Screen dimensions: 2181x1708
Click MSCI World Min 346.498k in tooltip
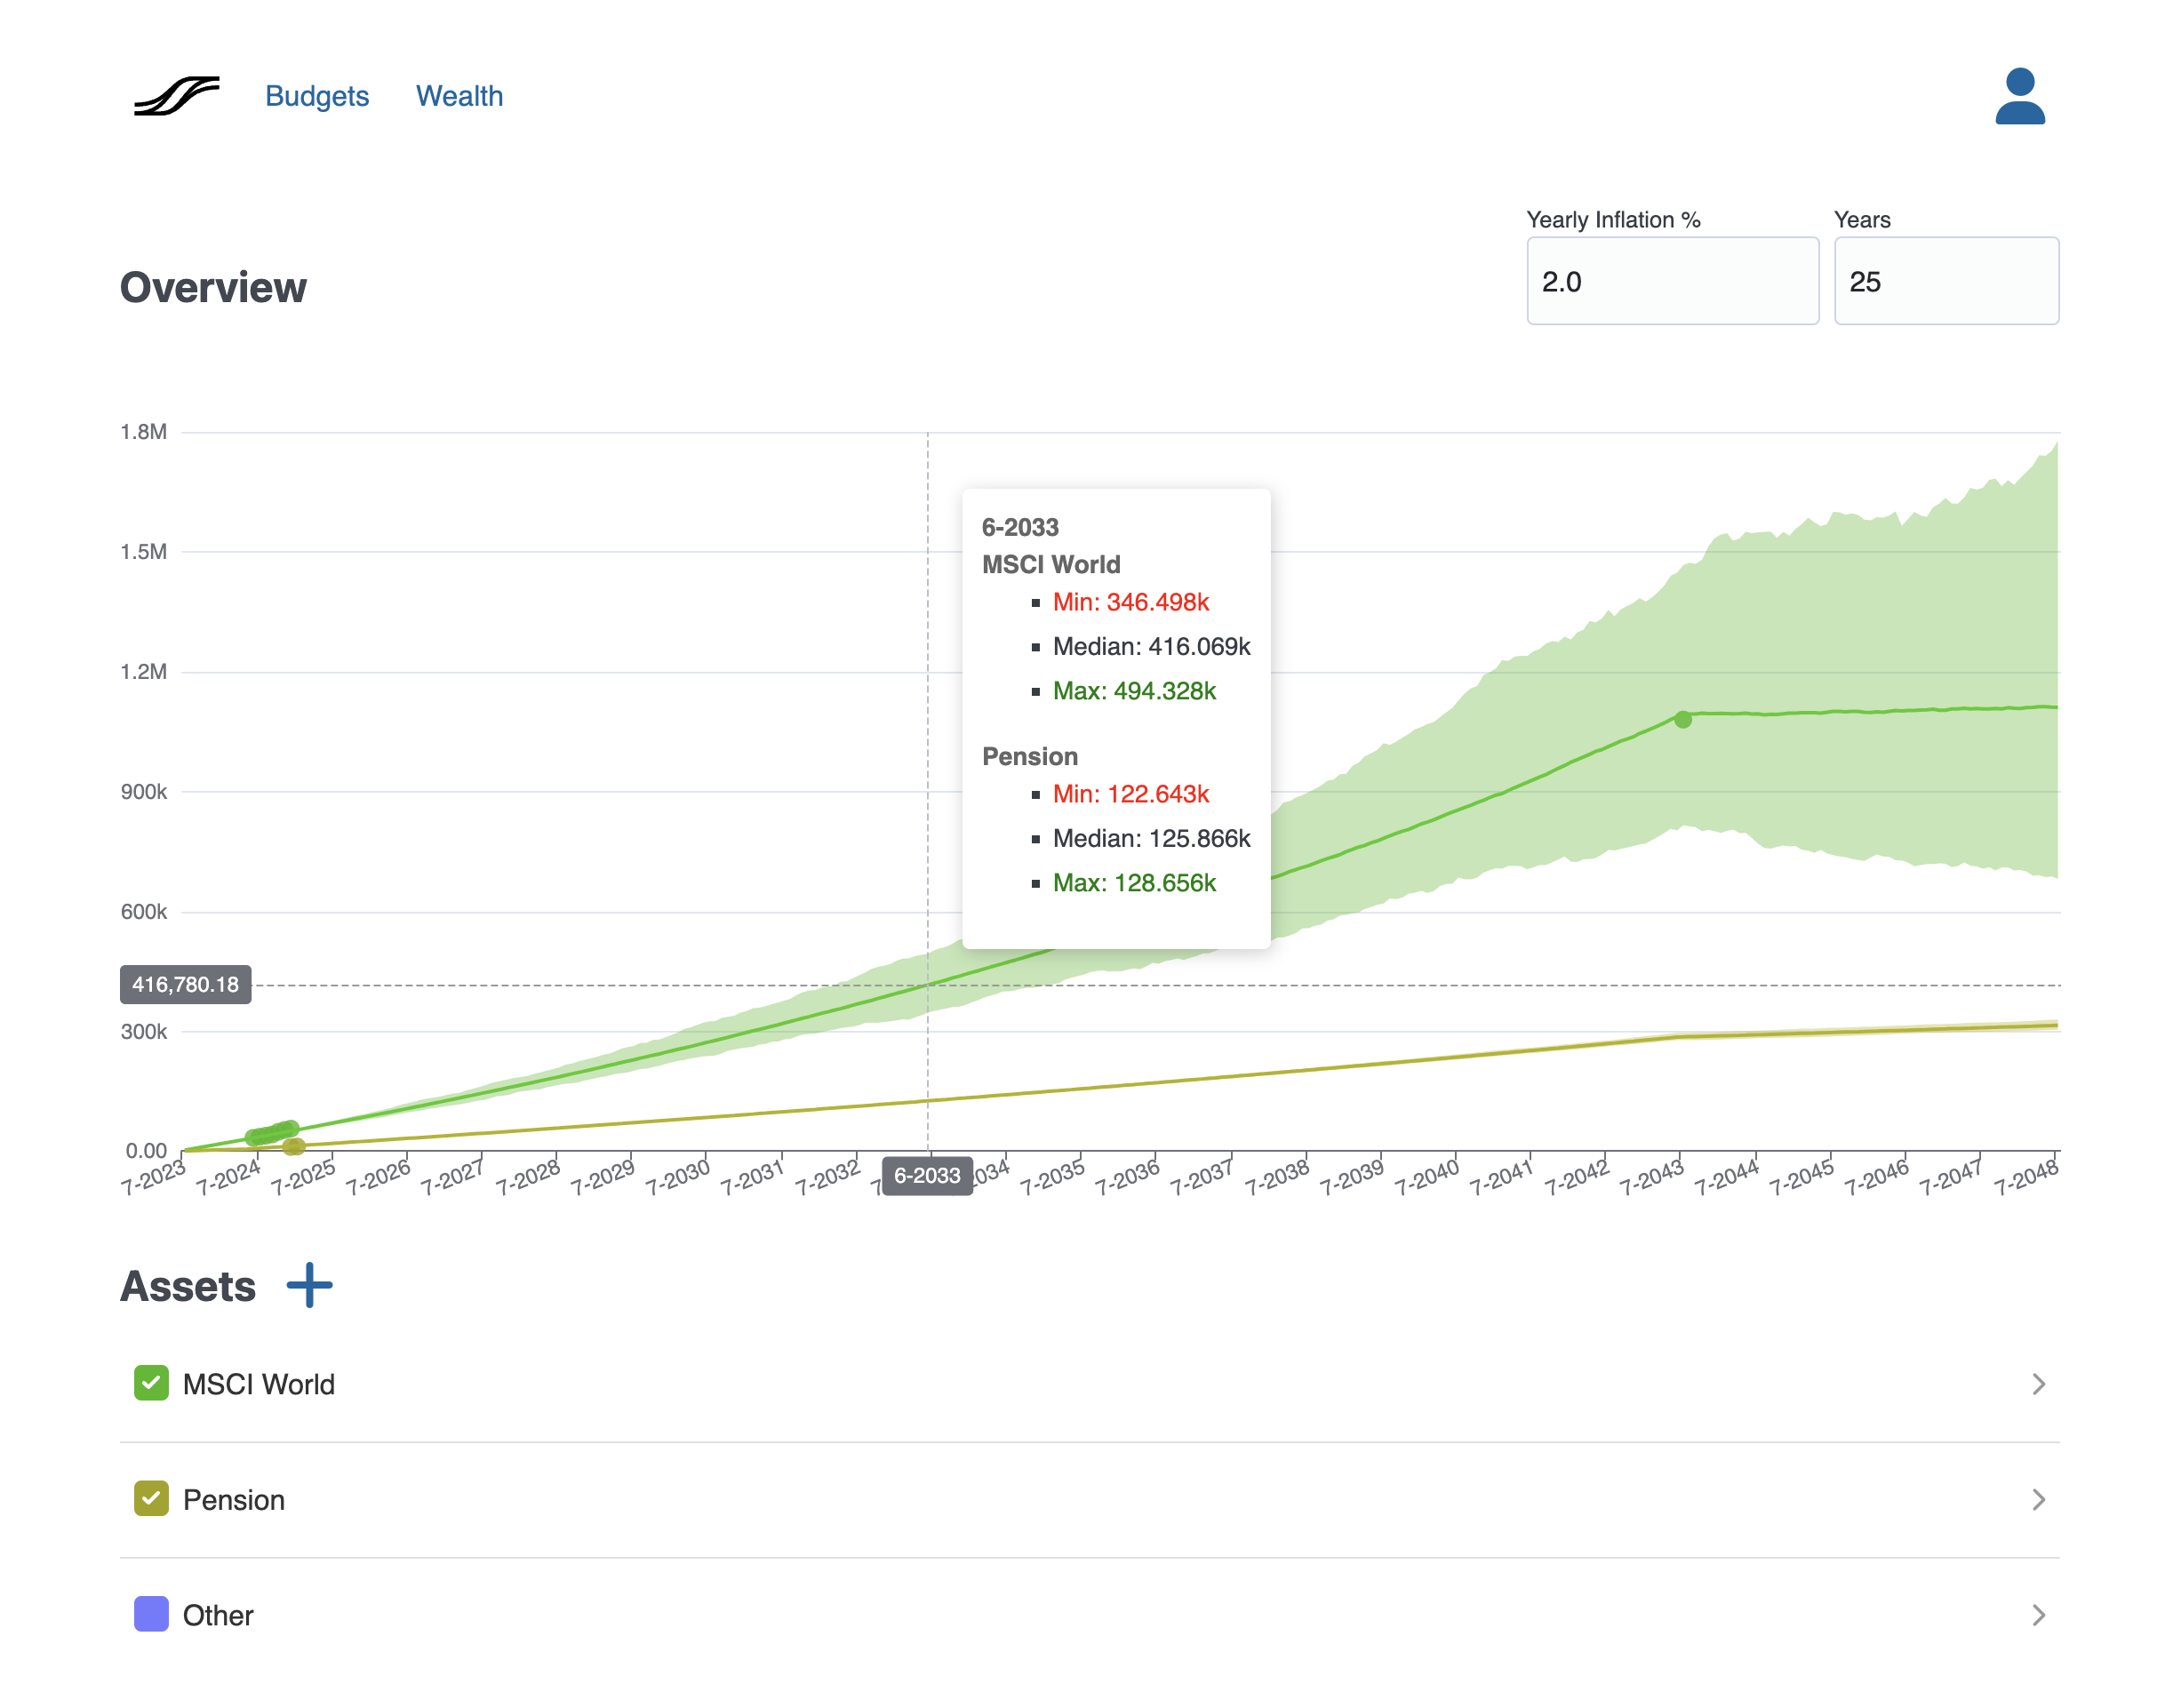point(1131,601)
